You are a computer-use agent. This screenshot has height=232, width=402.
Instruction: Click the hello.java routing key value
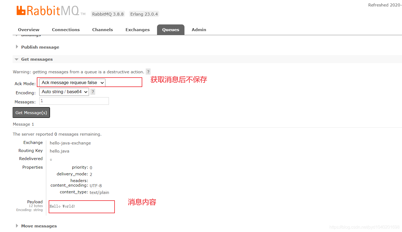[x=59, y=151]
